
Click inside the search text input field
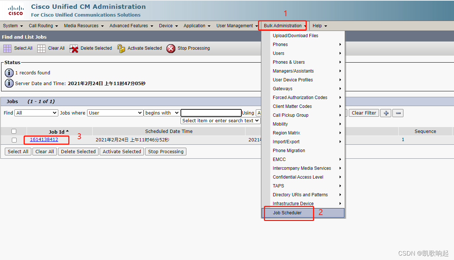(x=211, y=113)
